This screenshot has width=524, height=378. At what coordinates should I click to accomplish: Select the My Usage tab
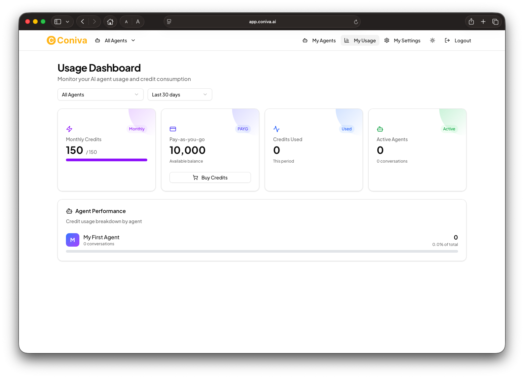[360, 40]
